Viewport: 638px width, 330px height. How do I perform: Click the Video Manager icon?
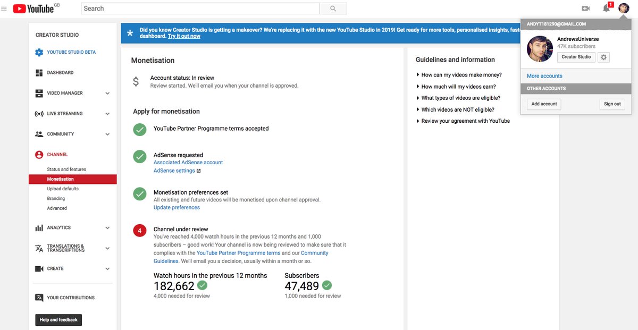[39, 93]
